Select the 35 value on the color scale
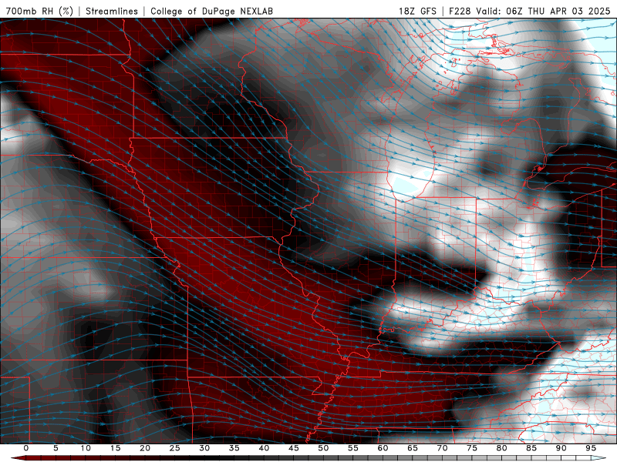 pos(234,448)
